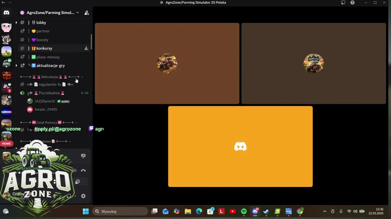Open the plusy-minusy channel

coord(54,57)
